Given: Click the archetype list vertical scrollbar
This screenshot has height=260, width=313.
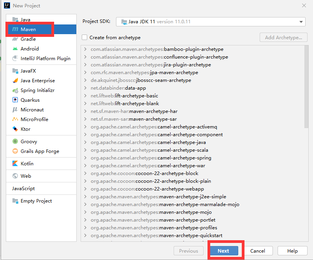Looking at the screenshot, I should coord(306,87).
